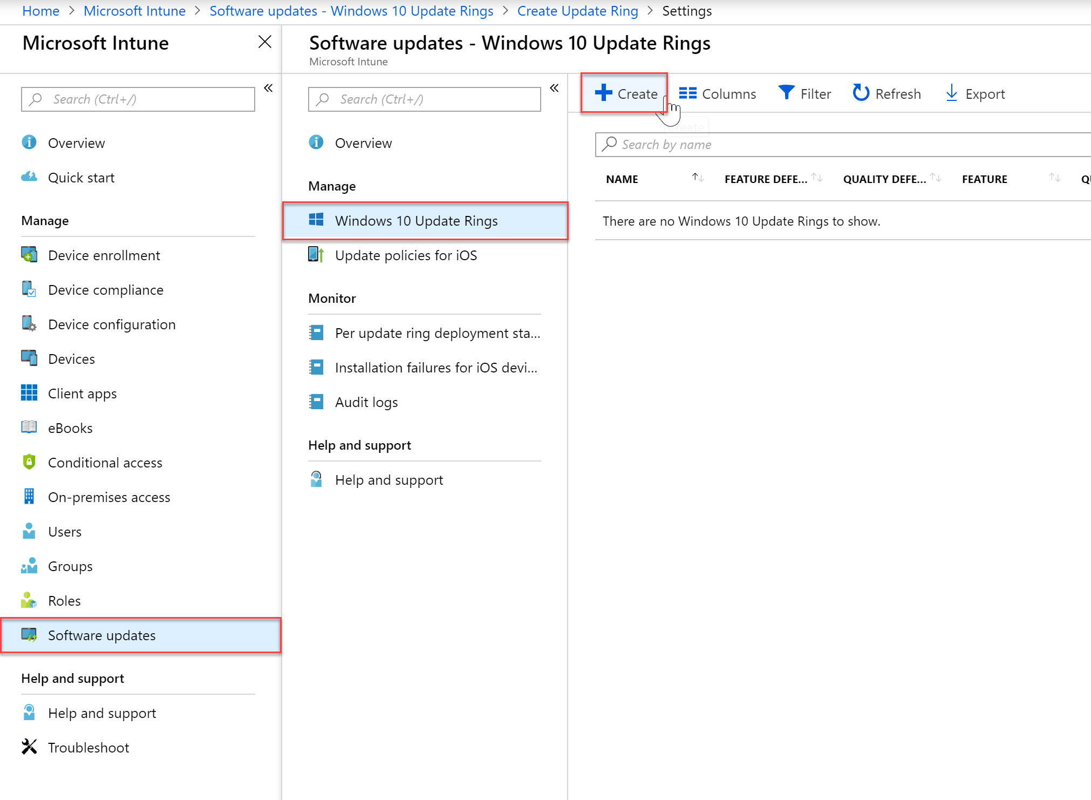The image size is (1091, 800).
Task: Click the Device configuration gear icon
Action: coord(29,324)
